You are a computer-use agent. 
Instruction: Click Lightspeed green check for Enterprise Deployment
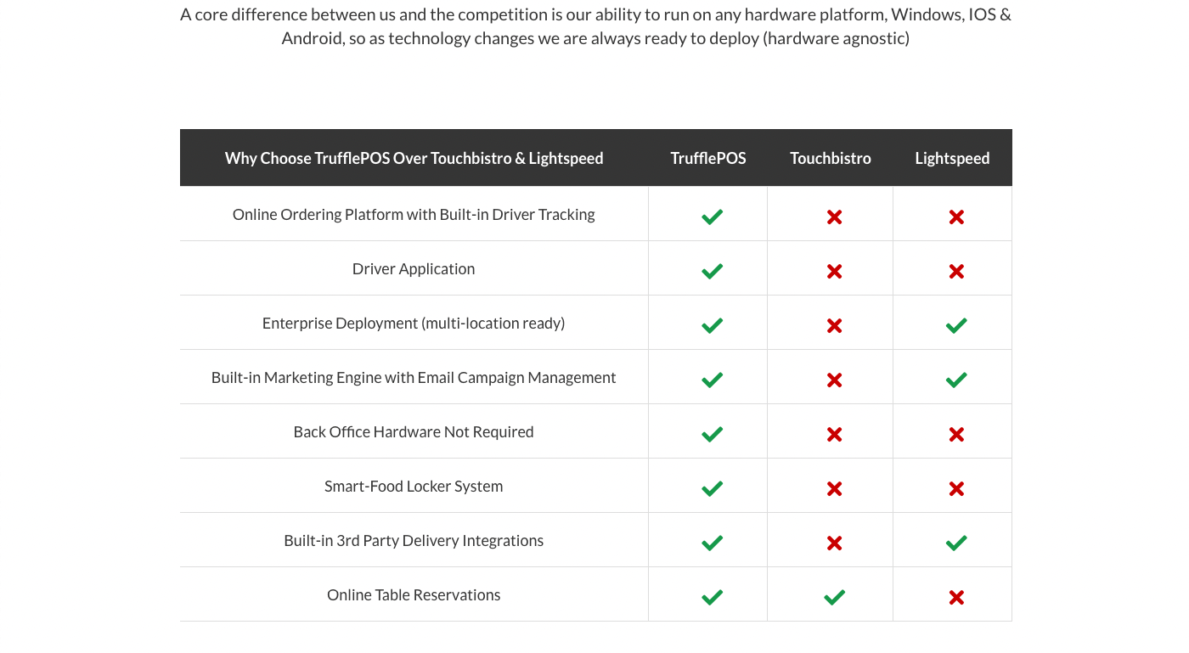click(956, 325)
